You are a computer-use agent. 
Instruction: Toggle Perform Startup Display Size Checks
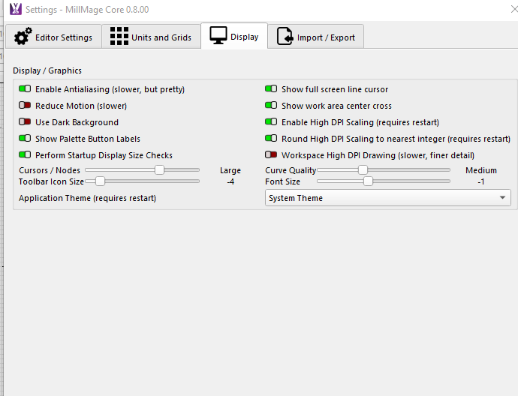[x=25, y=155]
